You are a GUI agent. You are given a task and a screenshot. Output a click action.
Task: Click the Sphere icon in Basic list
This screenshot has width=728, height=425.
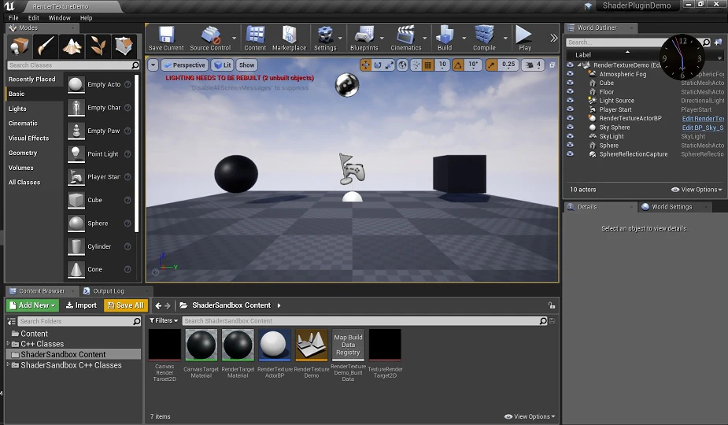point(76,224)
